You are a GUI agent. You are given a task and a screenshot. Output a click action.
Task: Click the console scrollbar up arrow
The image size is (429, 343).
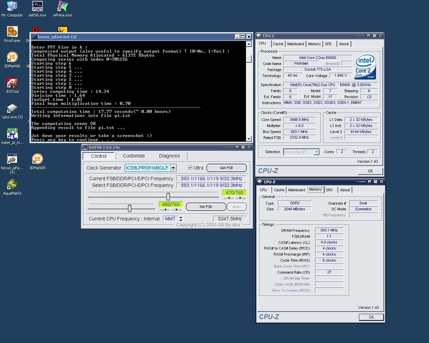point(249,44)
